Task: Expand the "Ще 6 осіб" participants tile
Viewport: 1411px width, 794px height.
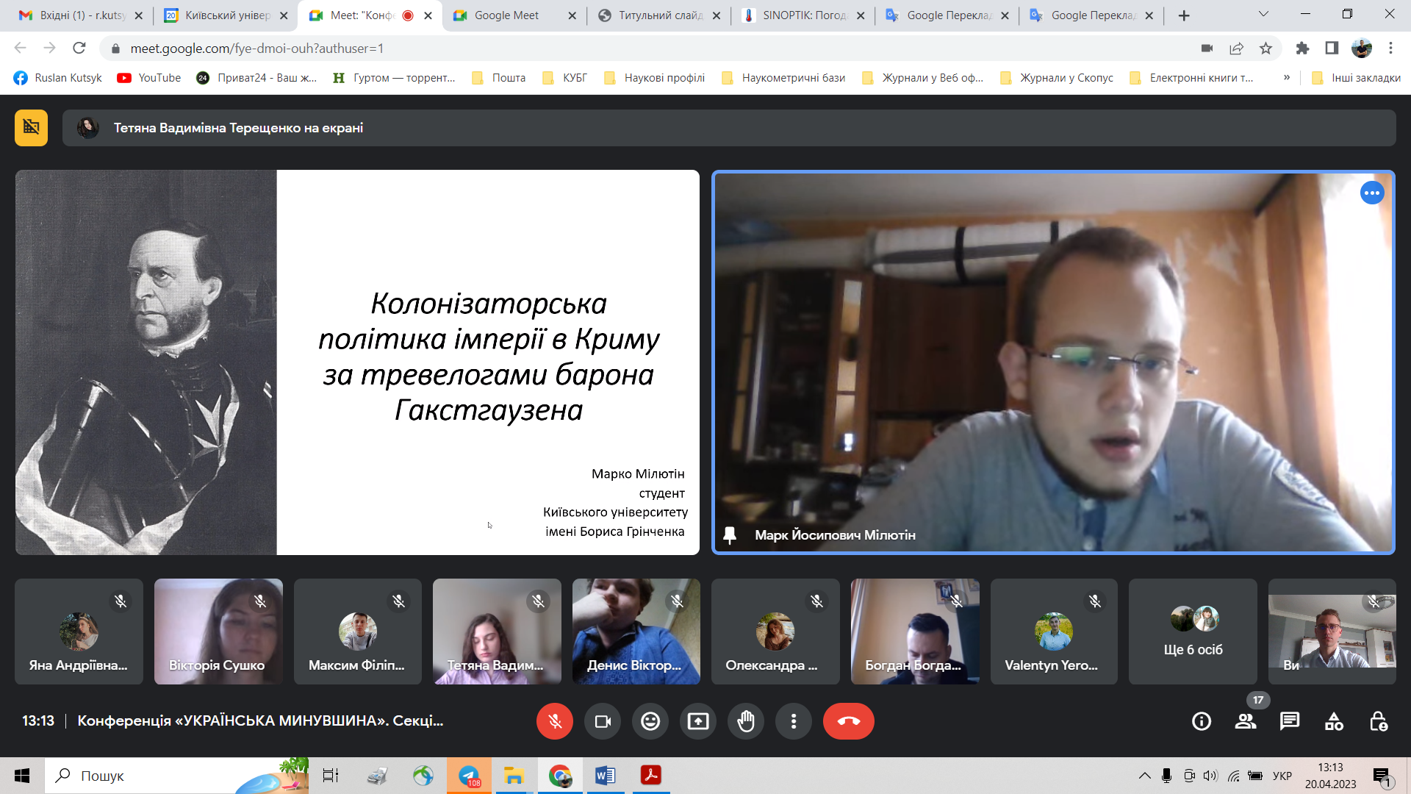Action: coord(1193,632)
